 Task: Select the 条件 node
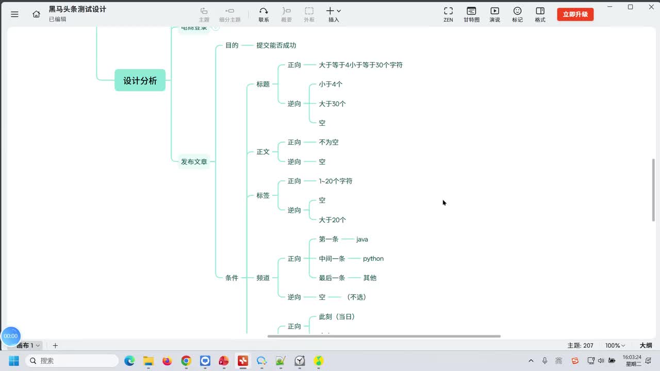pos(232,278)
